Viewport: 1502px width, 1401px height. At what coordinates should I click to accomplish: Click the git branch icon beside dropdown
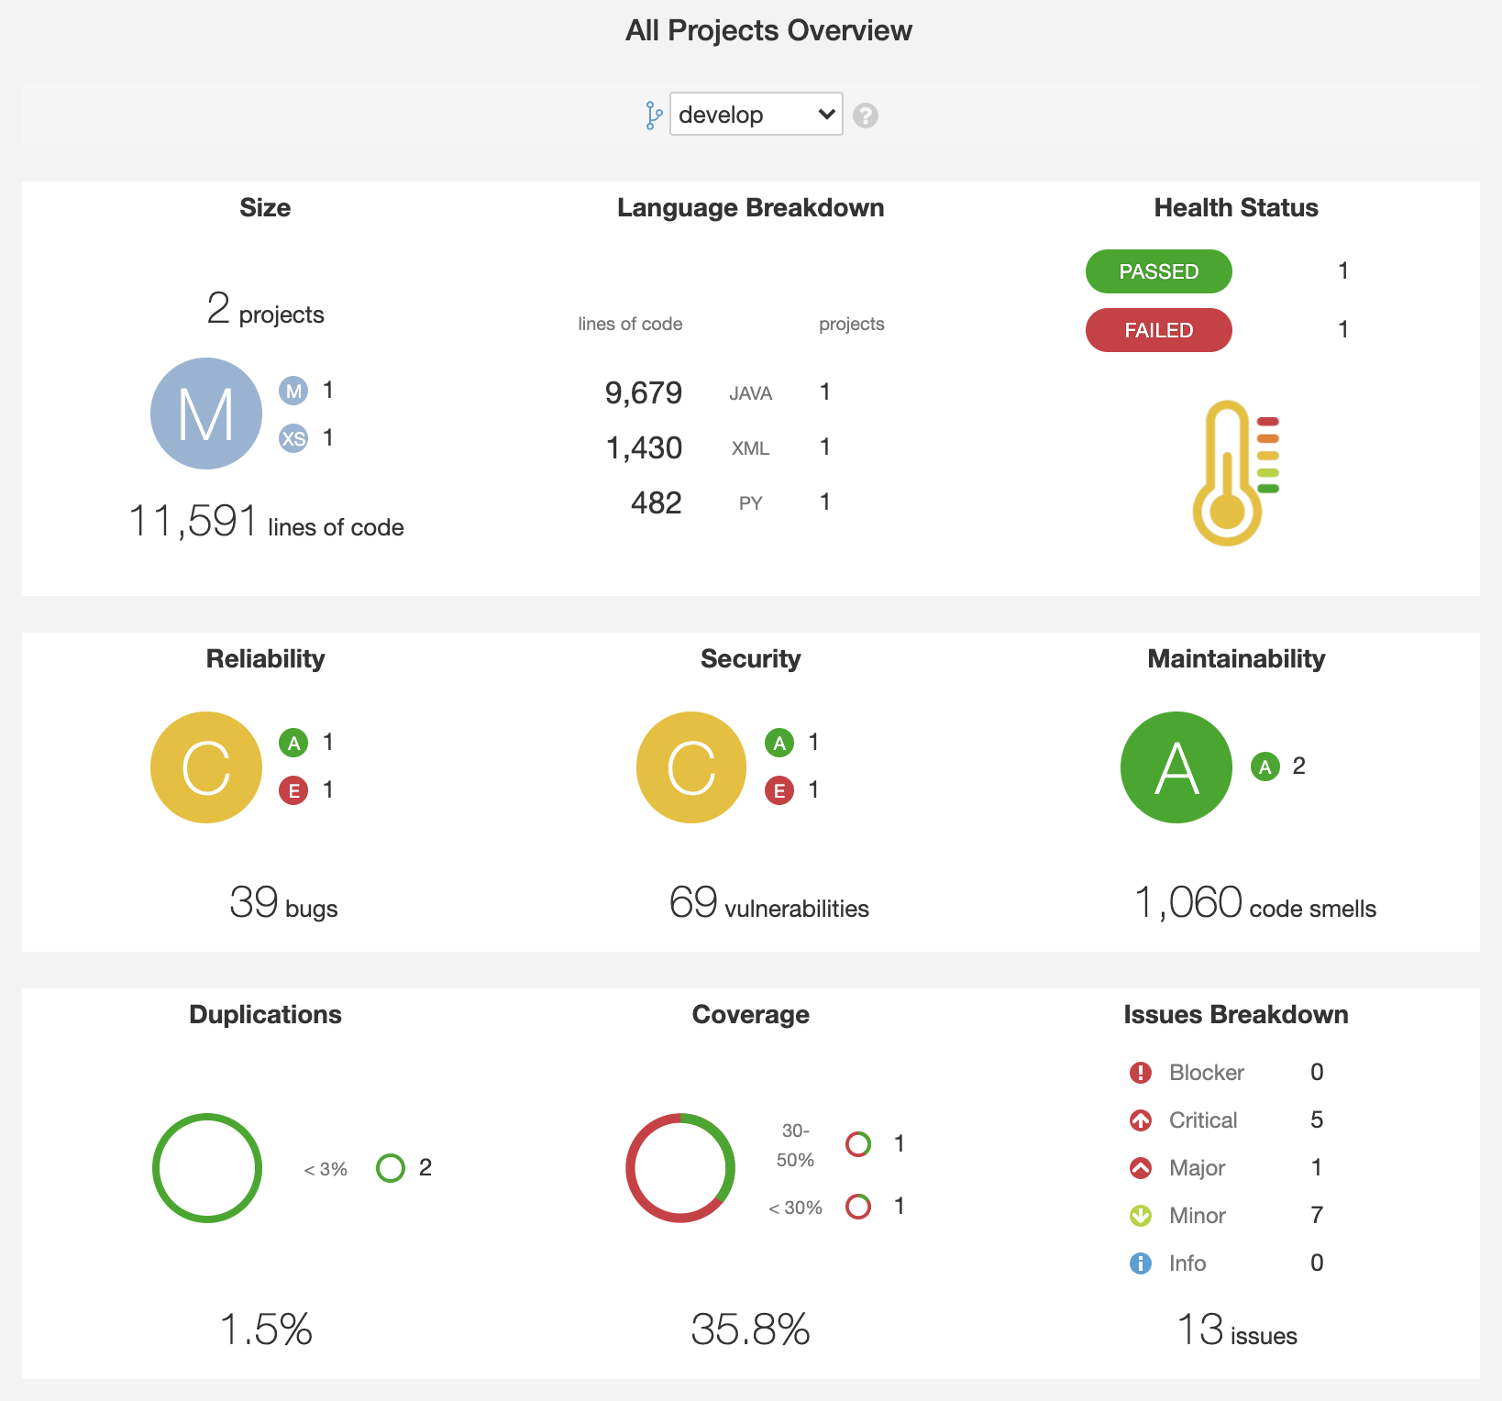coord(654,116)
